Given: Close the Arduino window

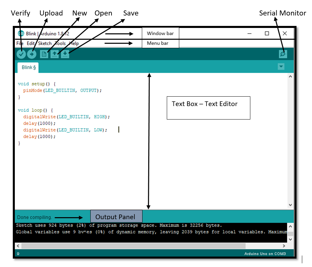Looking at the screenshot, I should (285, 34).
